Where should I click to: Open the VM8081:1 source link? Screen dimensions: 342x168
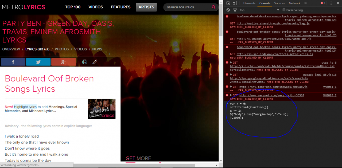(330, 87)
